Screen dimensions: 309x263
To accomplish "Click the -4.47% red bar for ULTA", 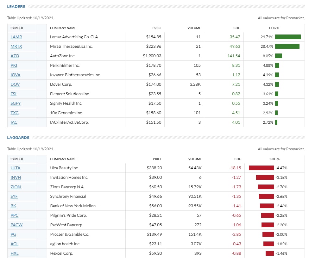I will pos(261,168).
